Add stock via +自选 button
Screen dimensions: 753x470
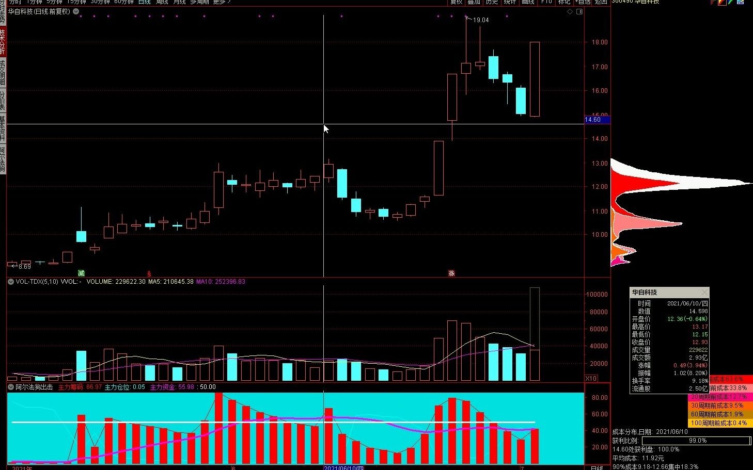pos(583,2)
